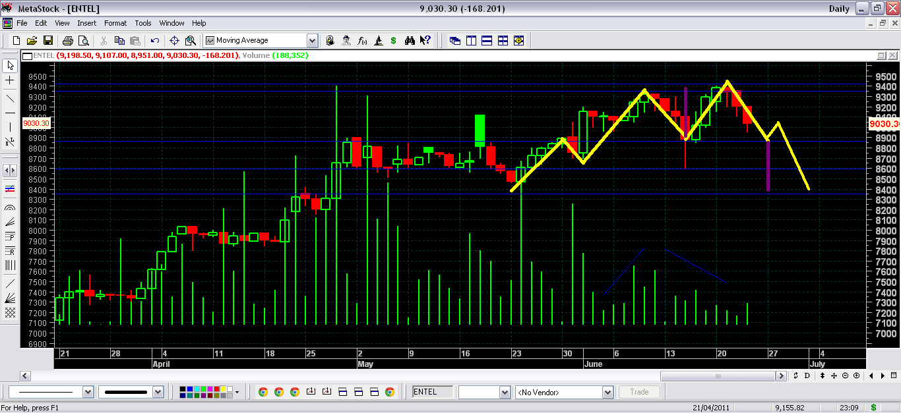Open the indicator builder f(x) icon
901x413 pixels.
pos(362,40)
